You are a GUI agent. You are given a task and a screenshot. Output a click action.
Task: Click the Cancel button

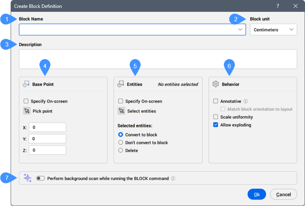click(283, 194)
